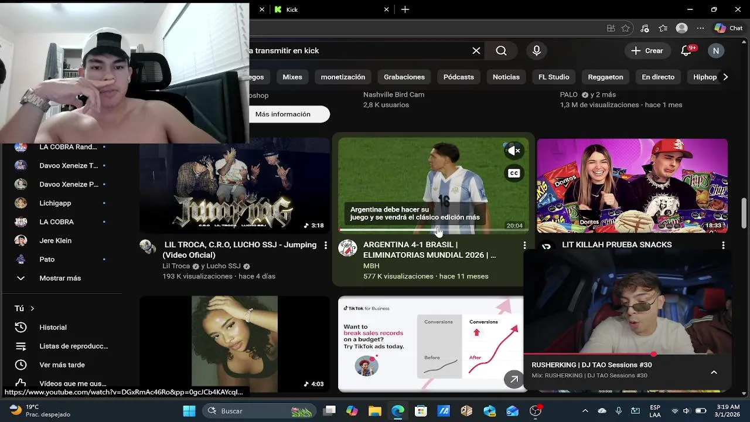Open Jere Klein channel subscription
This screenshot has width=750, height=422.
62,240
